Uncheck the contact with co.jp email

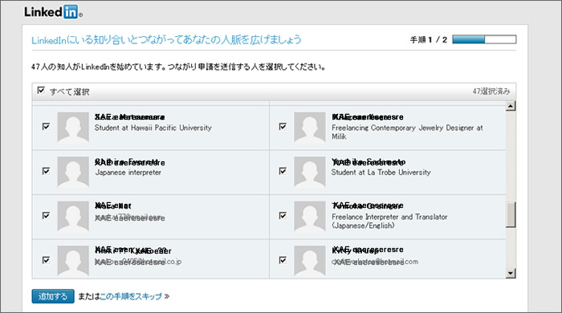(x=47, y=260)
